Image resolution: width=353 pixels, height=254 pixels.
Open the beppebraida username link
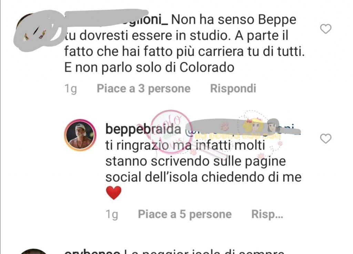point(143,129)
